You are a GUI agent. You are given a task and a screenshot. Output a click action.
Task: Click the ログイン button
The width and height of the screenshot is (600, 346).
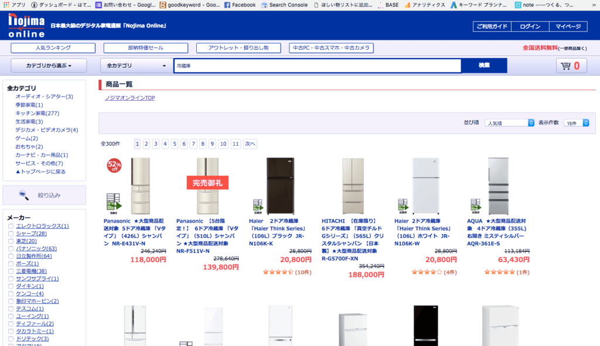pos(530,26)
